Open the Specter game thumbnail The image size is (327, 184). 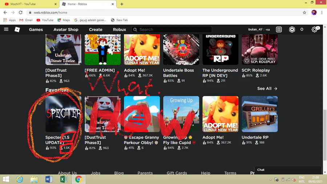pyautogui.click(x=63, y=114)
